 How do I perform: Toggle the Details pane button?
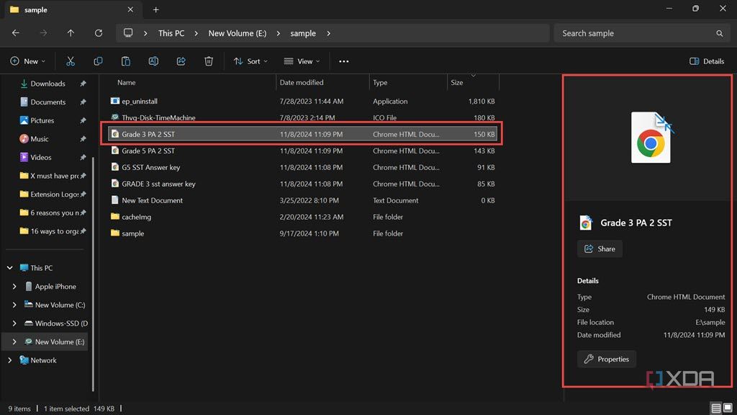[707, 61]
